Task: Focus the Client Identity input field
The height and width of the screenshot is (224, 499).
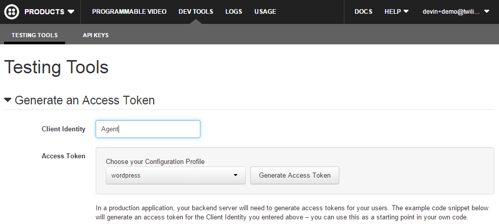Action: coord(148,129)
